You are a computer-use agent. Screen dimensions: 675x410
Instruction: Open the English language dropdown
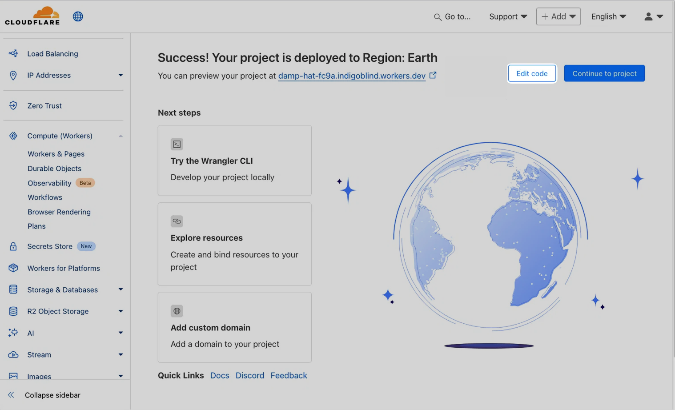609,16
